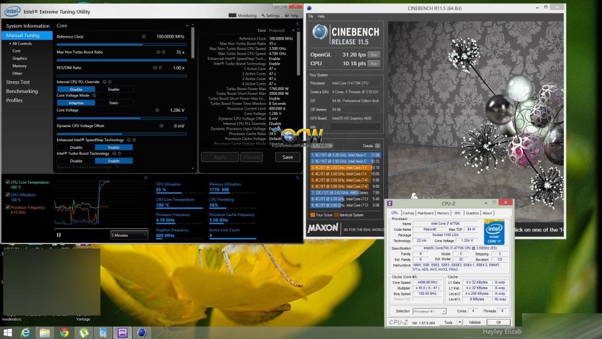
Task: Open Settings in Intel XTU header
Action: point(270,15)
